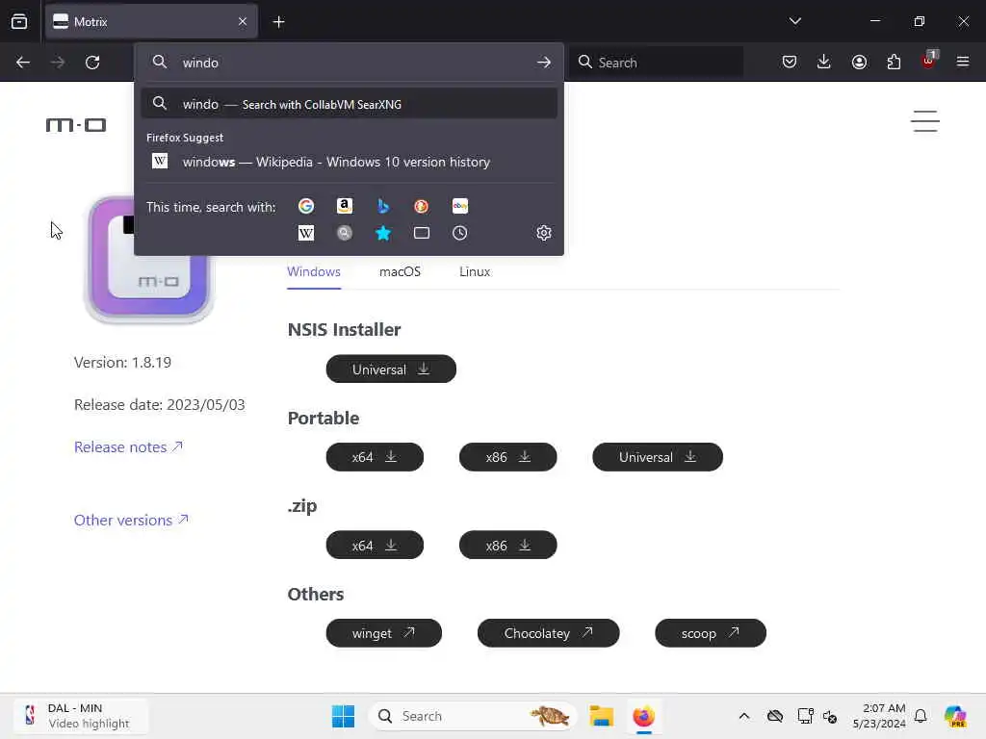Click the Motrix m-o logo
The width and height of the screenshot is (986, 739).
pyautogui.click(x=76, y=125)
